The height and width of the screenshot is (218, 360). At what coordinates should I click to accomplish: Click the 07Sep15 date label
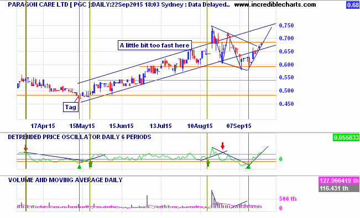(x=239, y=126)
